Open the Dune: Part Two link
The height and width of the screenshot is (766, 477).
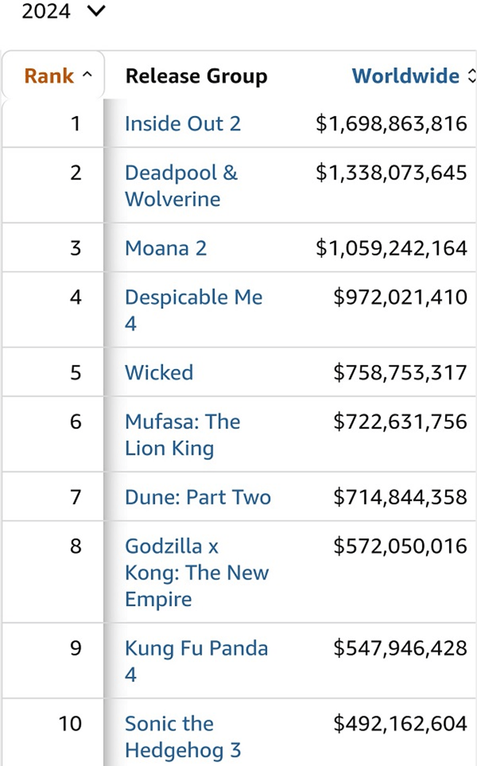(197, 497)
